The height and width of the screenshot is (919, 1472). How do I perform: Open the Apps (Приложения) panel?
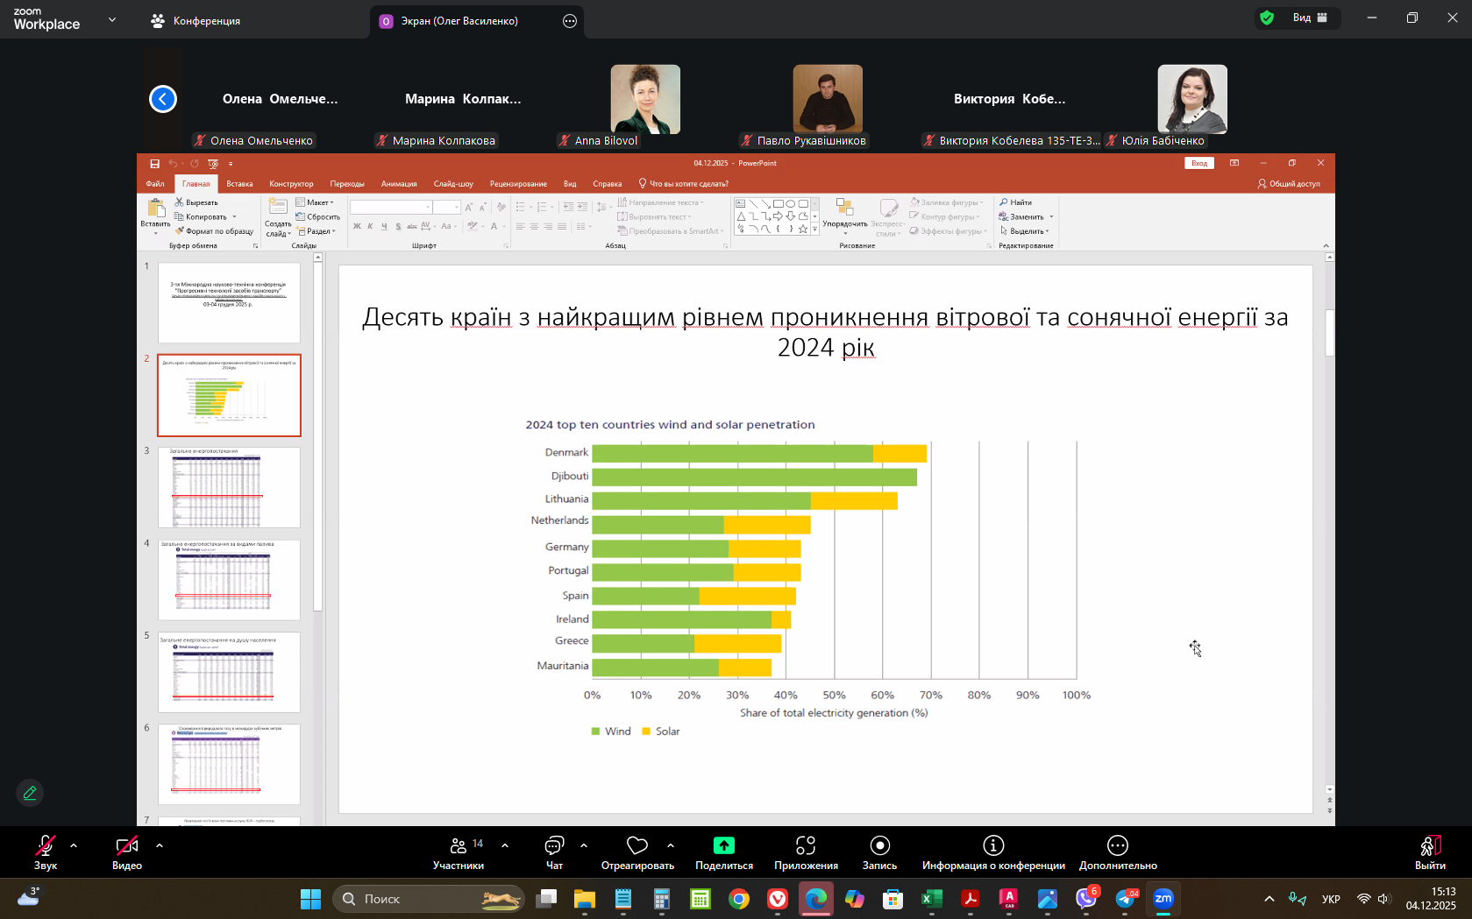pyautogui.click(x=805, y=852)
